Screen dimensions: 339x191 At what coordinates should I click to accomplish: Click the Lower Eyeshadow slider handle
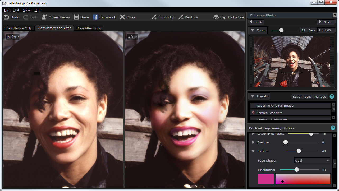point(311,134)
